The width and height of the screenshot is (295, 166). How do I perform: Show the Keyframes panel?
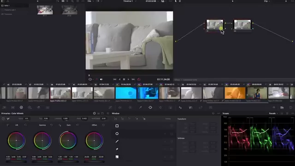pos(274,107)
